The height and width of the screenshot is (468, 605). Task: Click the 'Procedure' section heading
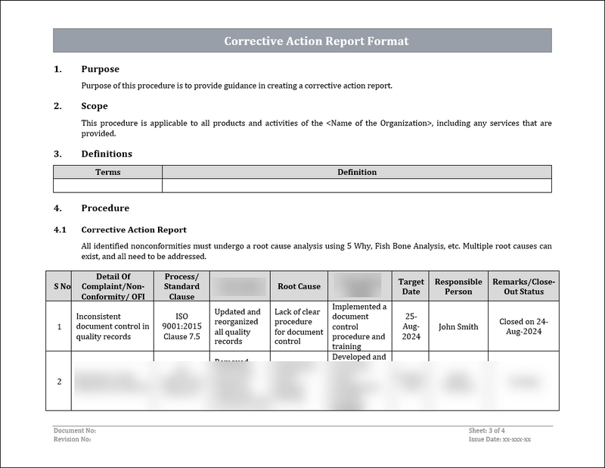pos(105,208)
